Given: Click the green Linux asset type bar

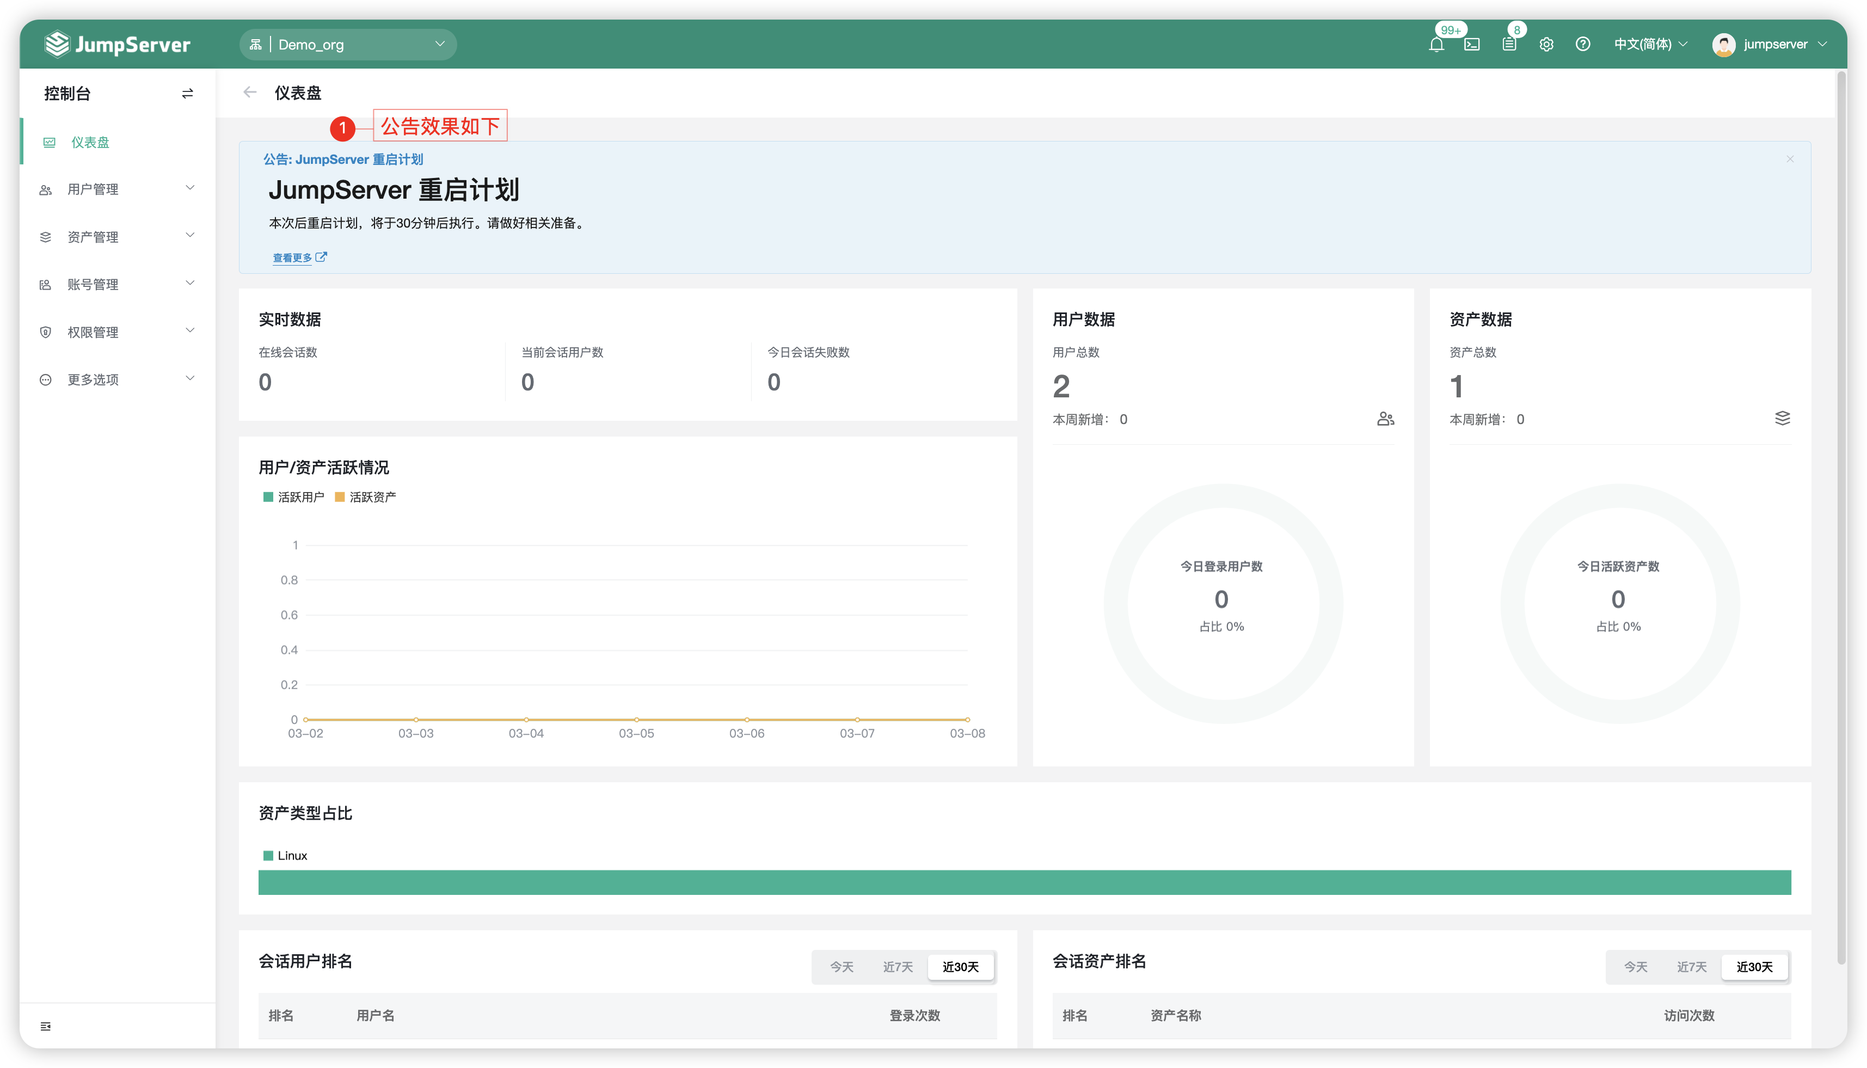Looking at the screenshot, I should (x=1024, y=882).
